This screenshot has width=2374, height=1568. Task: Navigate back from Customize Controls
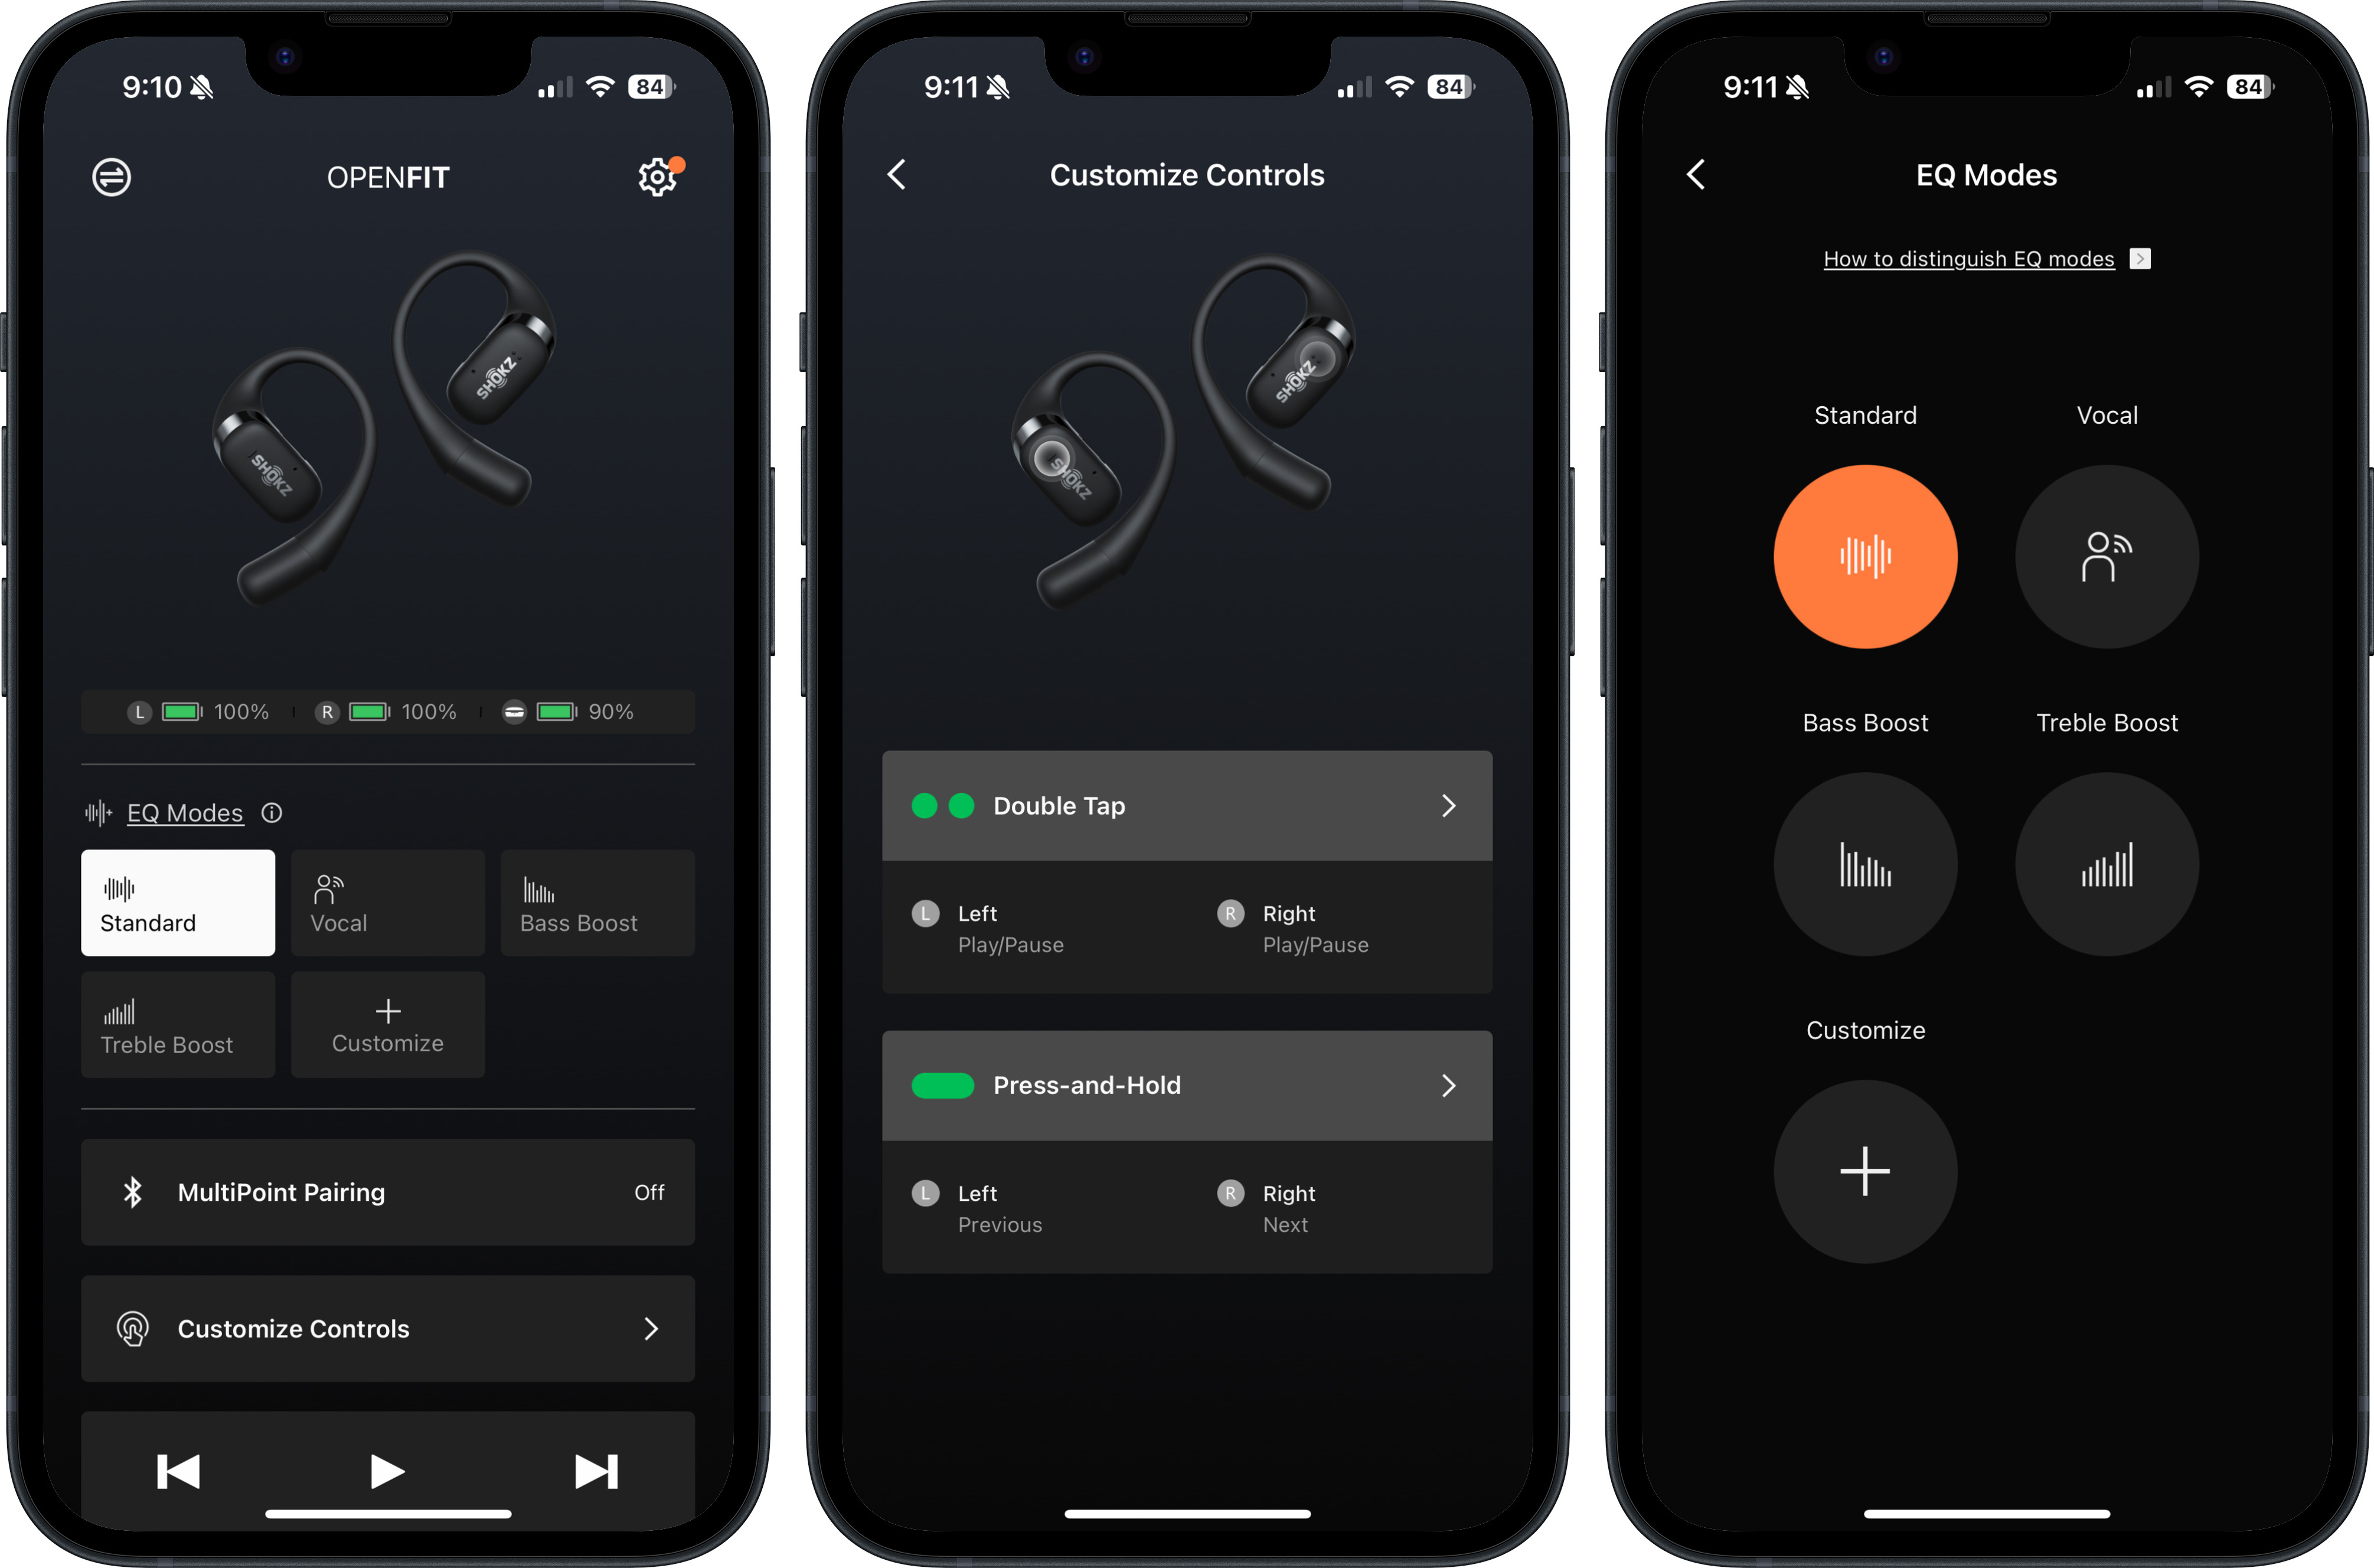coord(892,173)
